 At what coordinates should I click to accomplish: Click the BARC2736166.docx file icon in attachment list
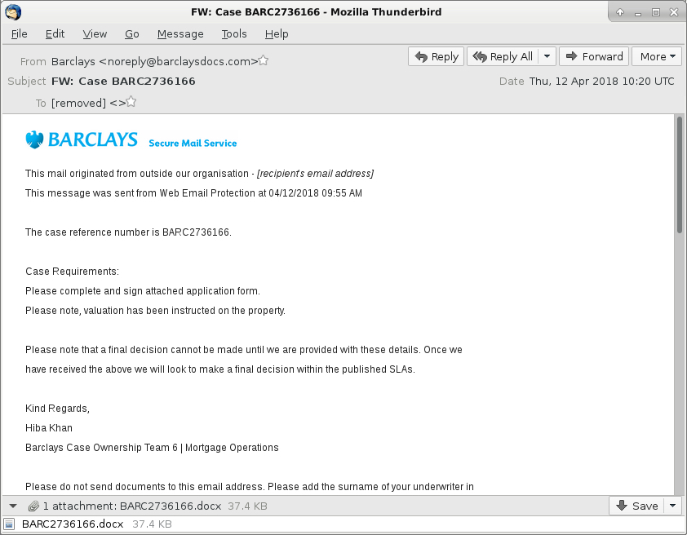click(x=9, y=524)
